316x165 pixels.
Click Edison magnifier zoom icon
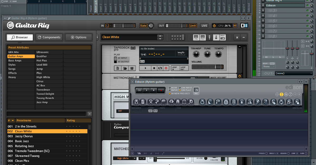(191, 102)
